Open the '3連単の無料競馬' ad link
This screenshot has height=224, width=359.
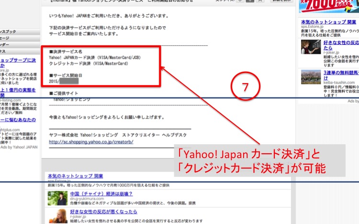click(341, 75)
